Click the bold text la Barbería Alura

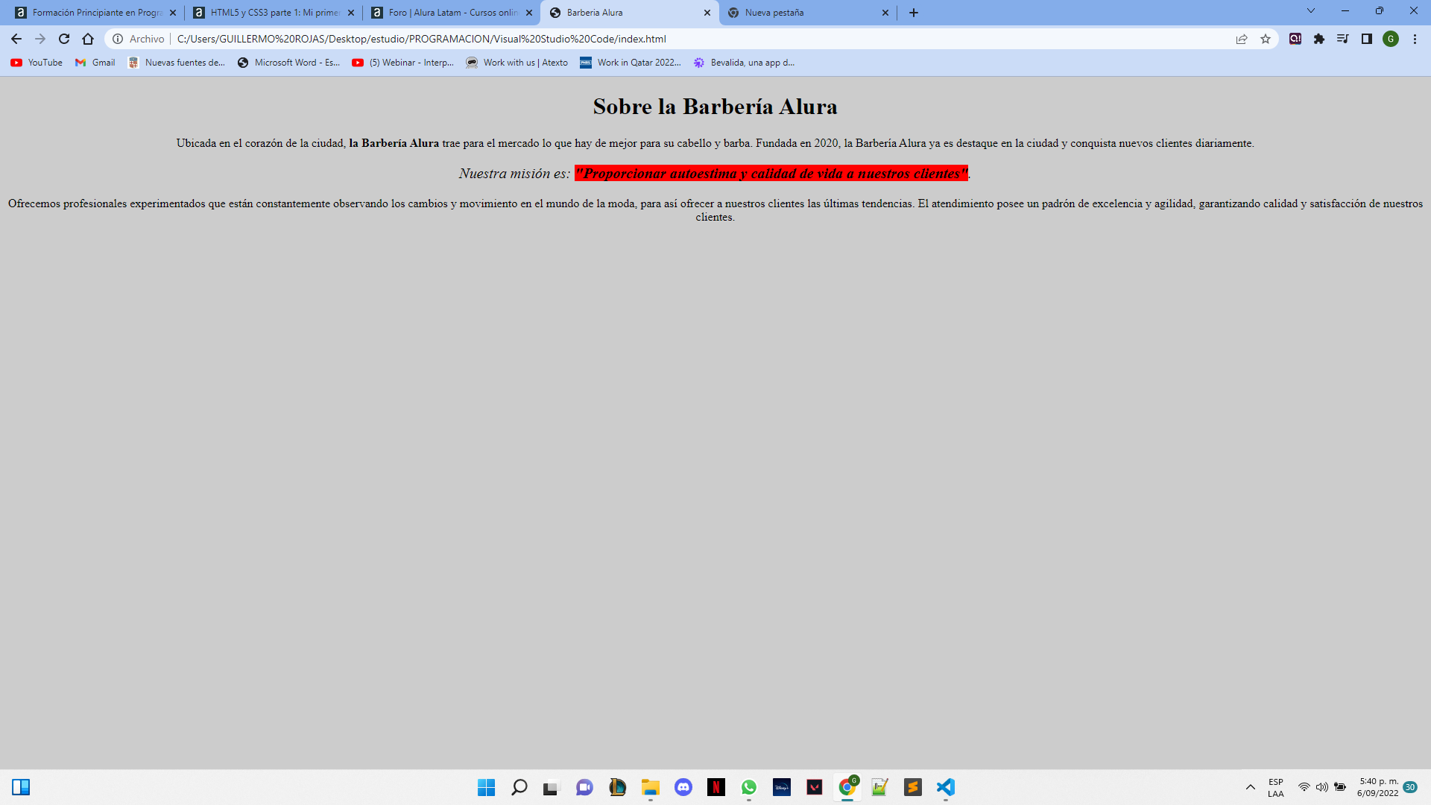click(394, 143)
